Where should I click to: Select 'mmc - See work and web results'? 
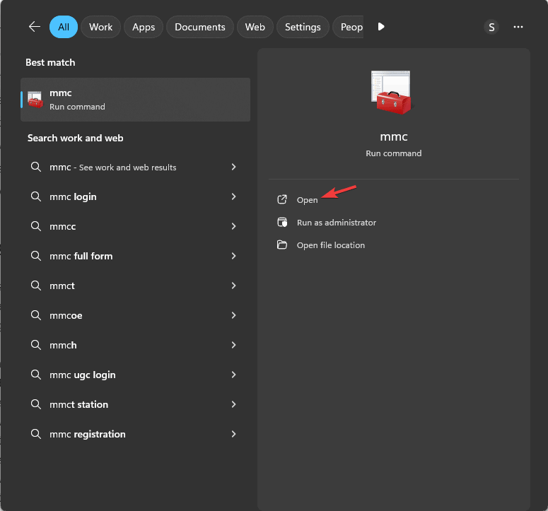click(135, 167)
